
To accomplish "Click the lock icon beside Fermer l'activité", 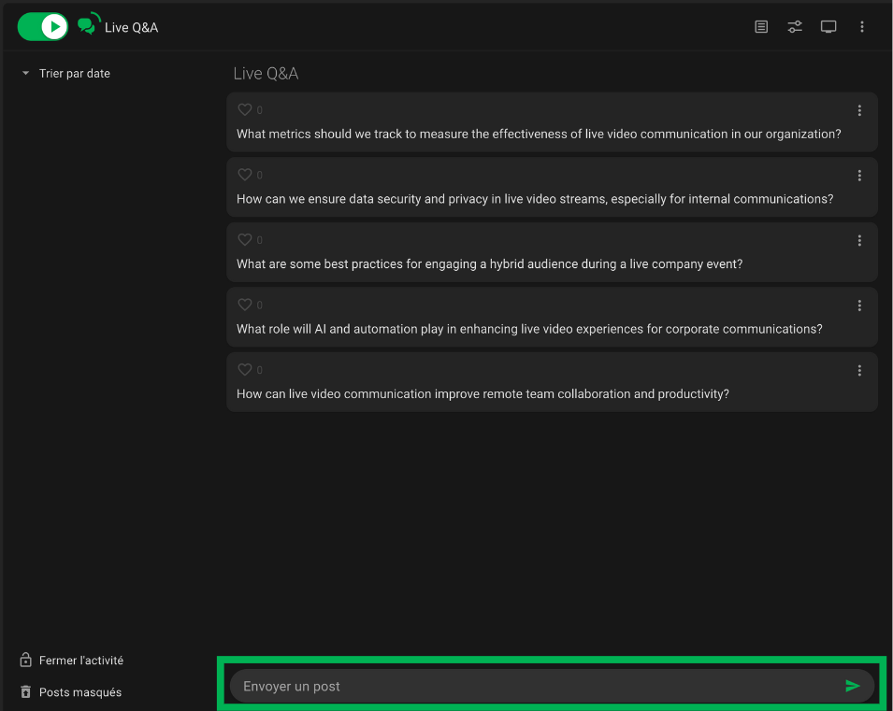I will tap(26, 661).
